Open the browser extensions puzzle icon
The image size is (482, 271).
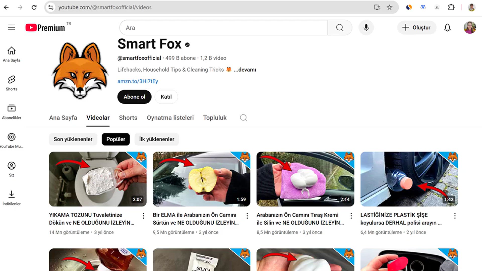[x=451, y=7]
